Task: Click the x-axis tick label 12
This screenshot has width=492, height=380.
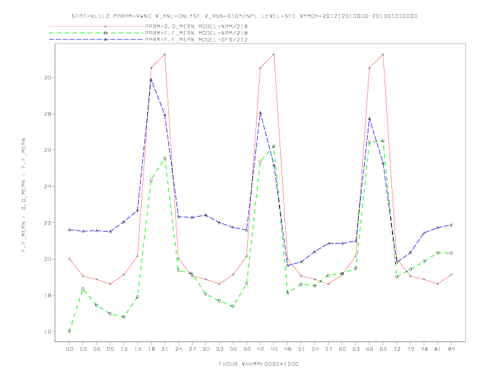Action: [x=124, y=349]
